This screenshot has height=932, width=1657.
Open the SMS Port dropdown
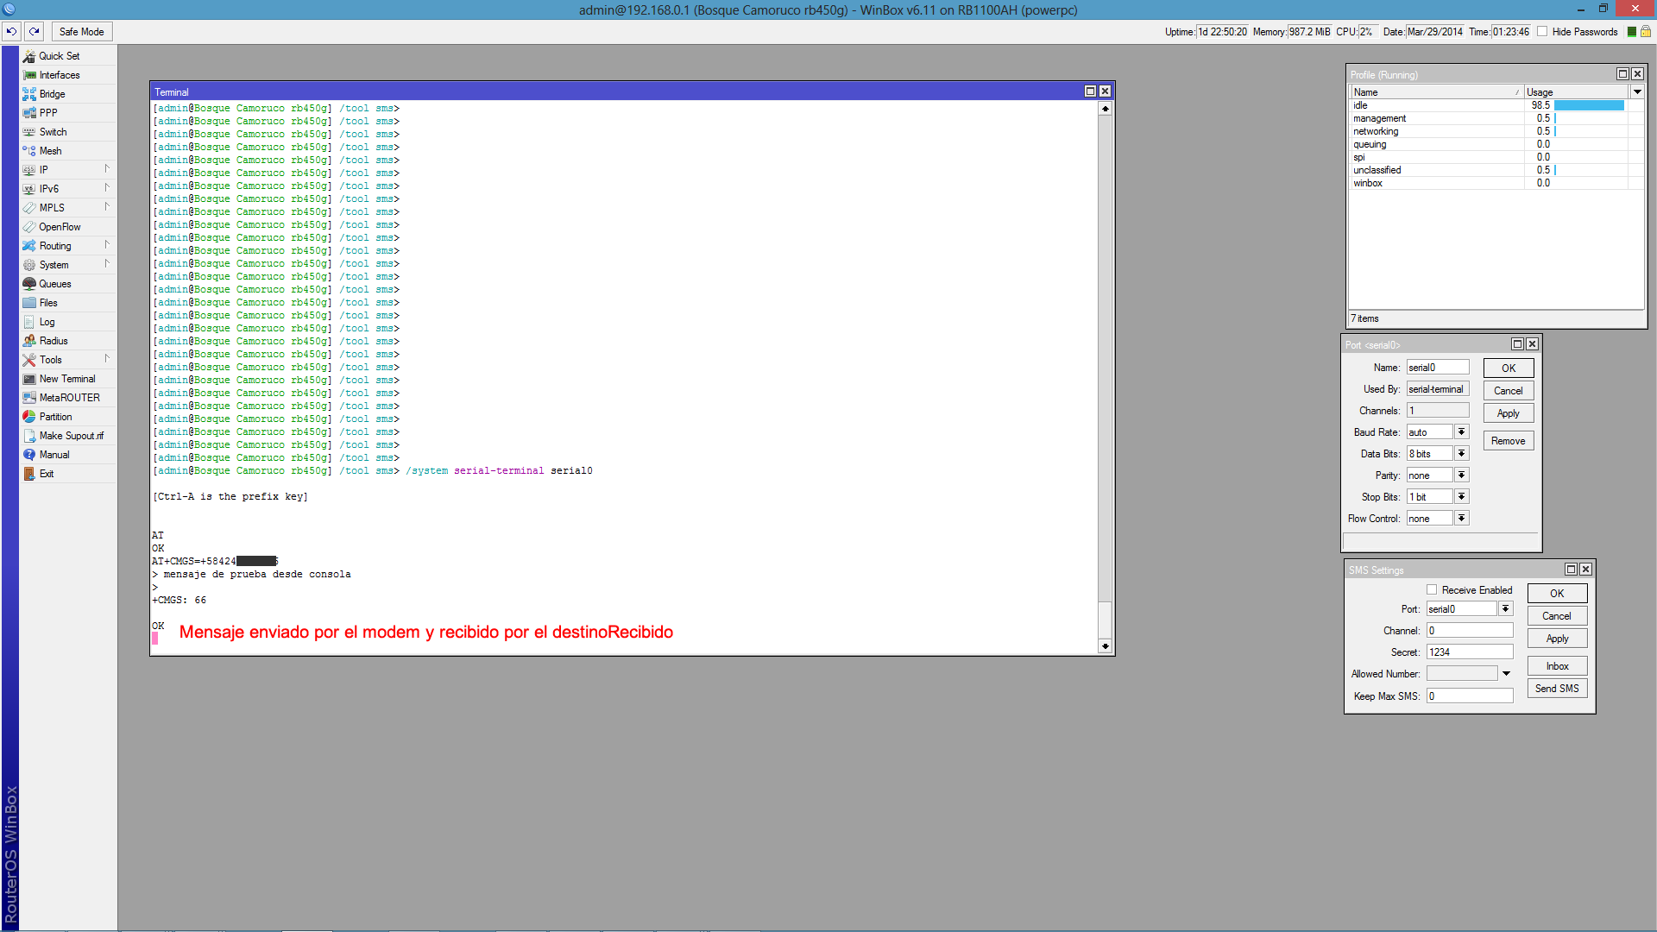1505,609
